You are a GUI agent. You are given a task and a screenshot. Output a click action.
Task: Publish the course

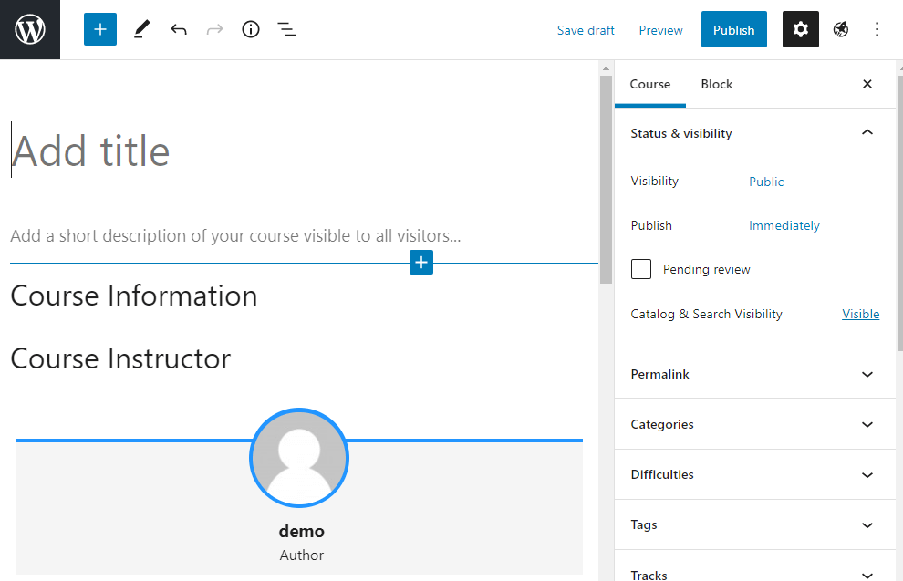733,29
